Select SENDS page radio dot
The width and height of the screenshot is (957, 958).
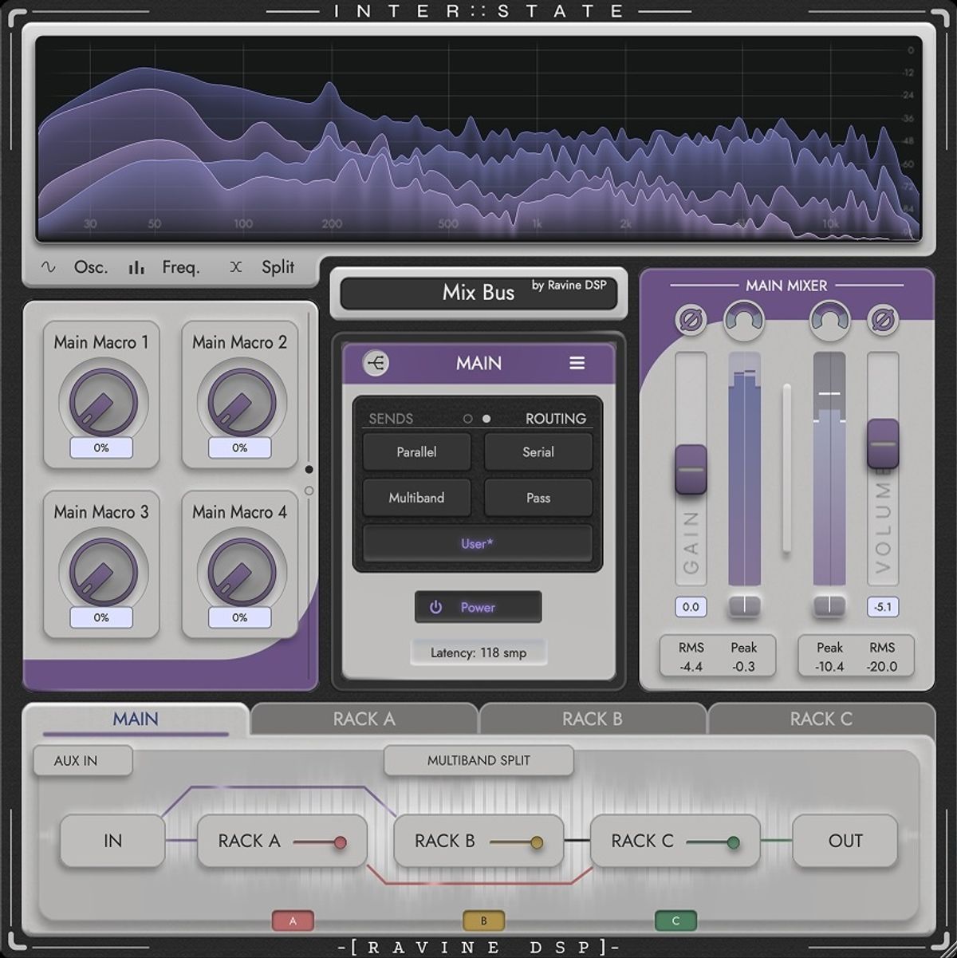(x=467, y=419)
